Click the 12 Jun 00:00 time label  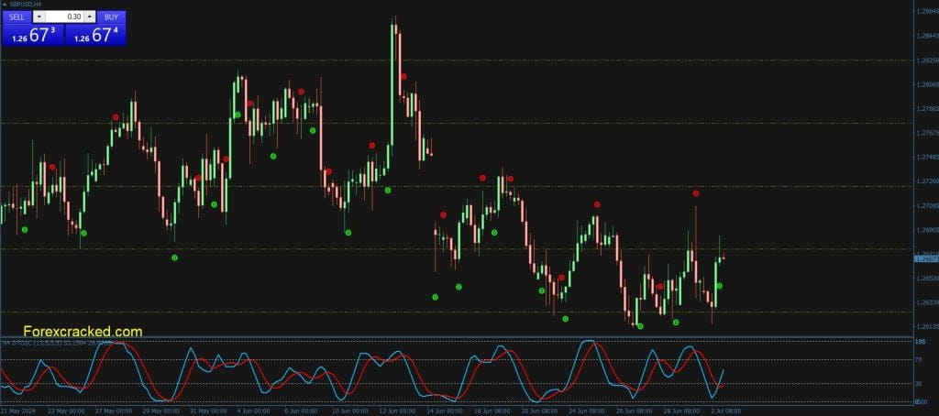point(397,411)
